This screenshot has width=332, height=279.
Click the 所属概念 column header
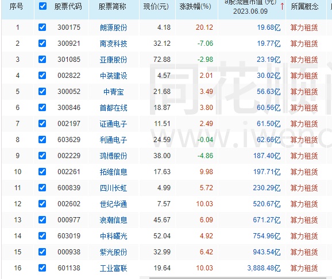304,6
